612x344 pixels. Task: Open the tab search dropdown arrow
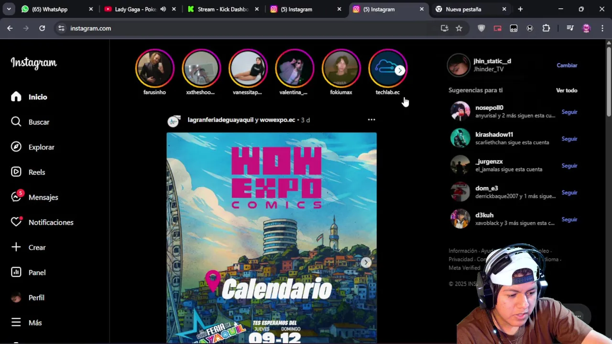point(9,9)
